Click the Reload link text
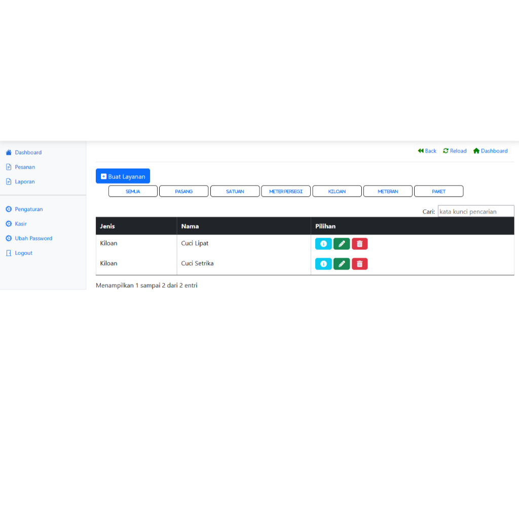519x519 pixels. [458, 151]
